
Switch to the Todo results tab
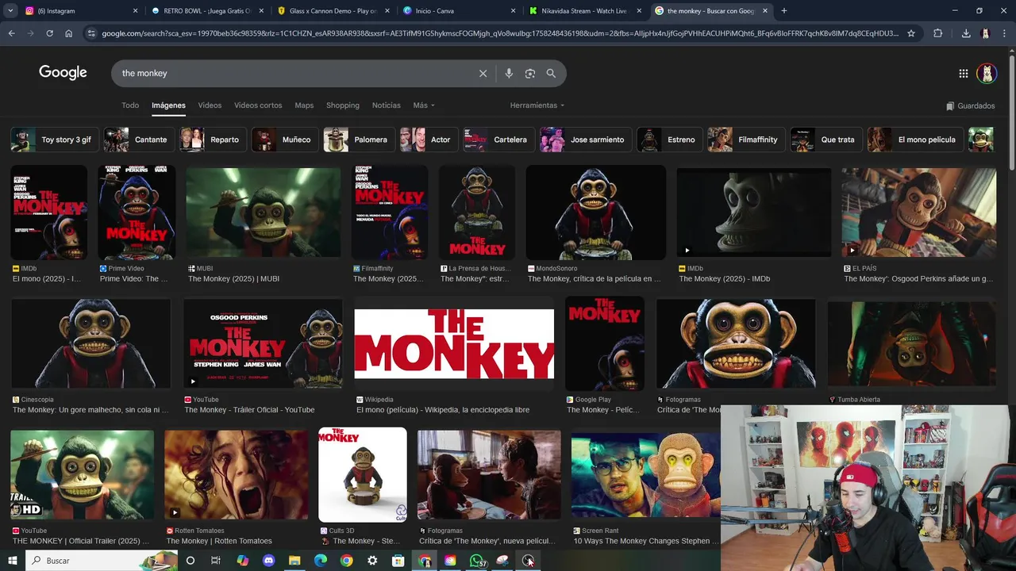130,105
